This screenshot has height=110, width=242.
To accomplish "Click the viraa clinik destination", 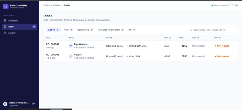I will tap(135, 56).
